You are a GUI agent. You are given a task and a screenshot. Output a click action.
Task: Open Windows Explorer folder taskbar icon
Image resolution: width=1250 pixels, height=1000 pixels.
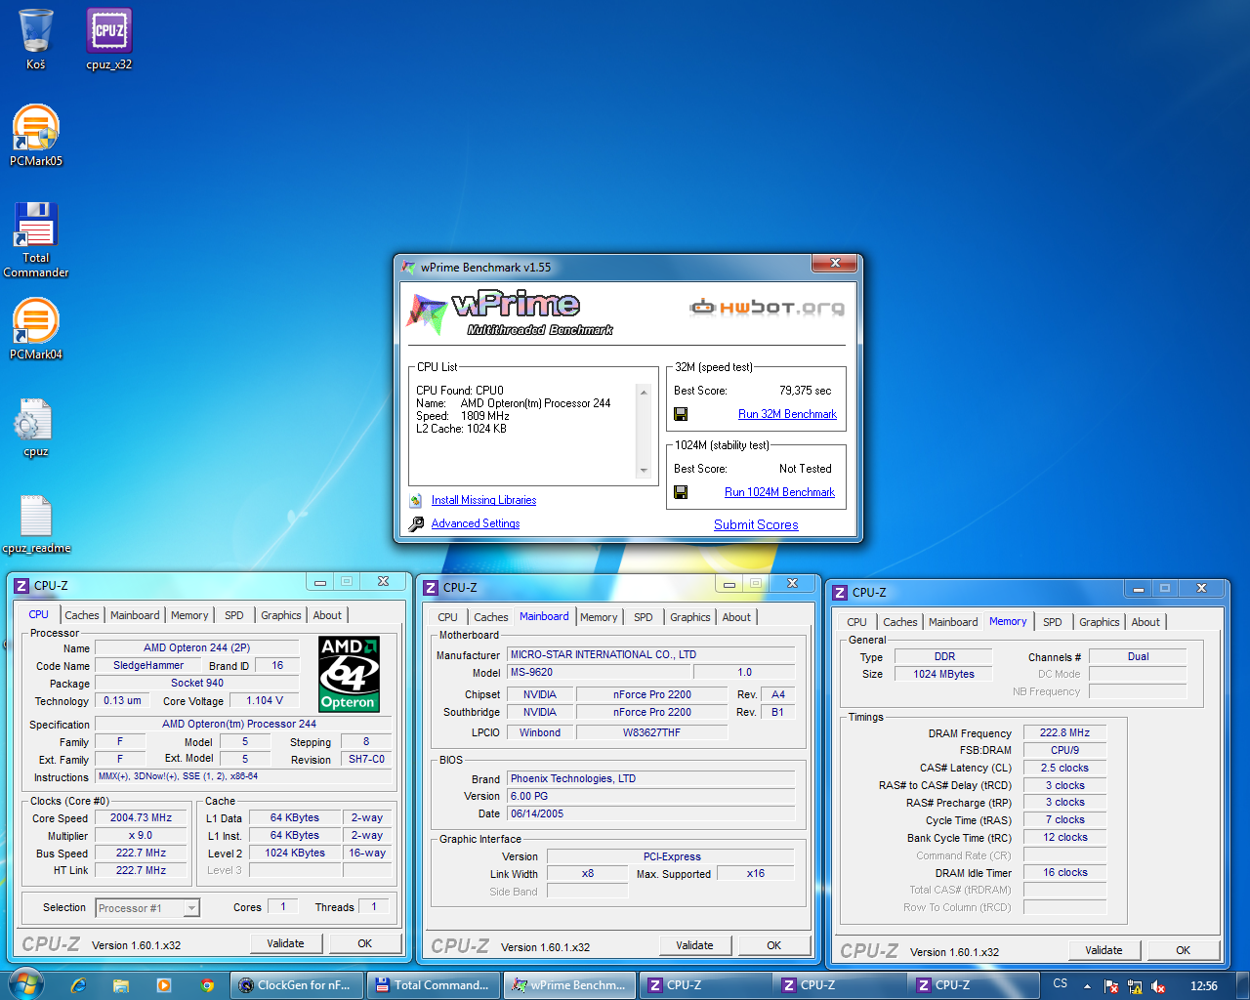click(120, 985)
